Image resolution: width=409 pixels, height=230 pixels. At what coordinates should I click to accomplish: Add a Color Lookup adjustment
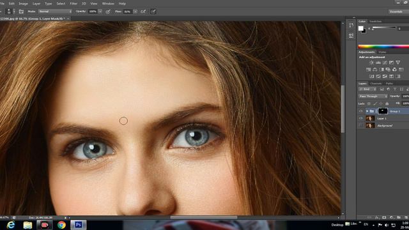click(x=401, y=70)
